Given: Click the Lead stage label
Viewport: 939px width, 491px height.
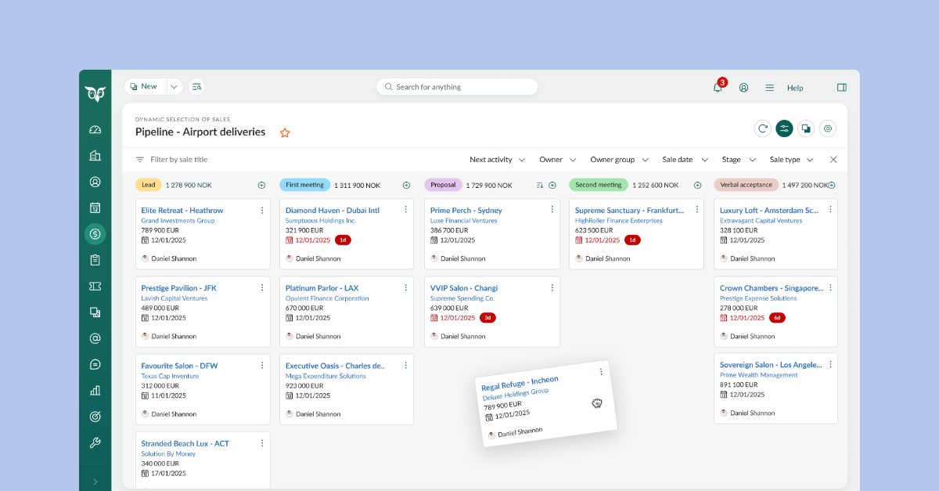Looking at the screenshot, I should [x=149, y=186].
